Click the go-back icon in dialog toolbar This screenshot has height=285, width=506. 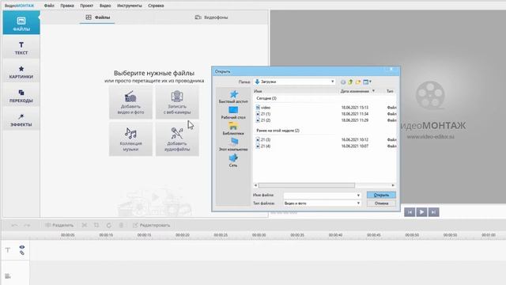click(343, 82)
